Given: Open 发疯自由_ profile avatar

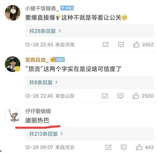Looking at the screenshot, I should pyautogui.click(x=13, y=64).
